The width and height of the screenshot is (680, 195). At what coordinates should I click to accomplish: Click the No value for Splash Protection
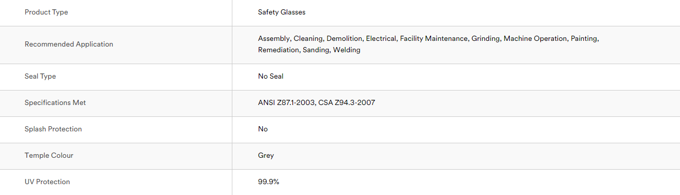(263, 129)
